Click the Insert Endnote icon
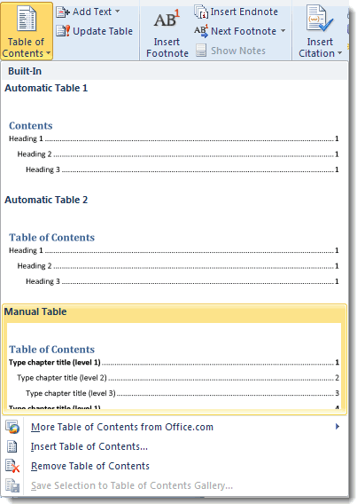This screenshot has height=504, width=357. point(201,12)
